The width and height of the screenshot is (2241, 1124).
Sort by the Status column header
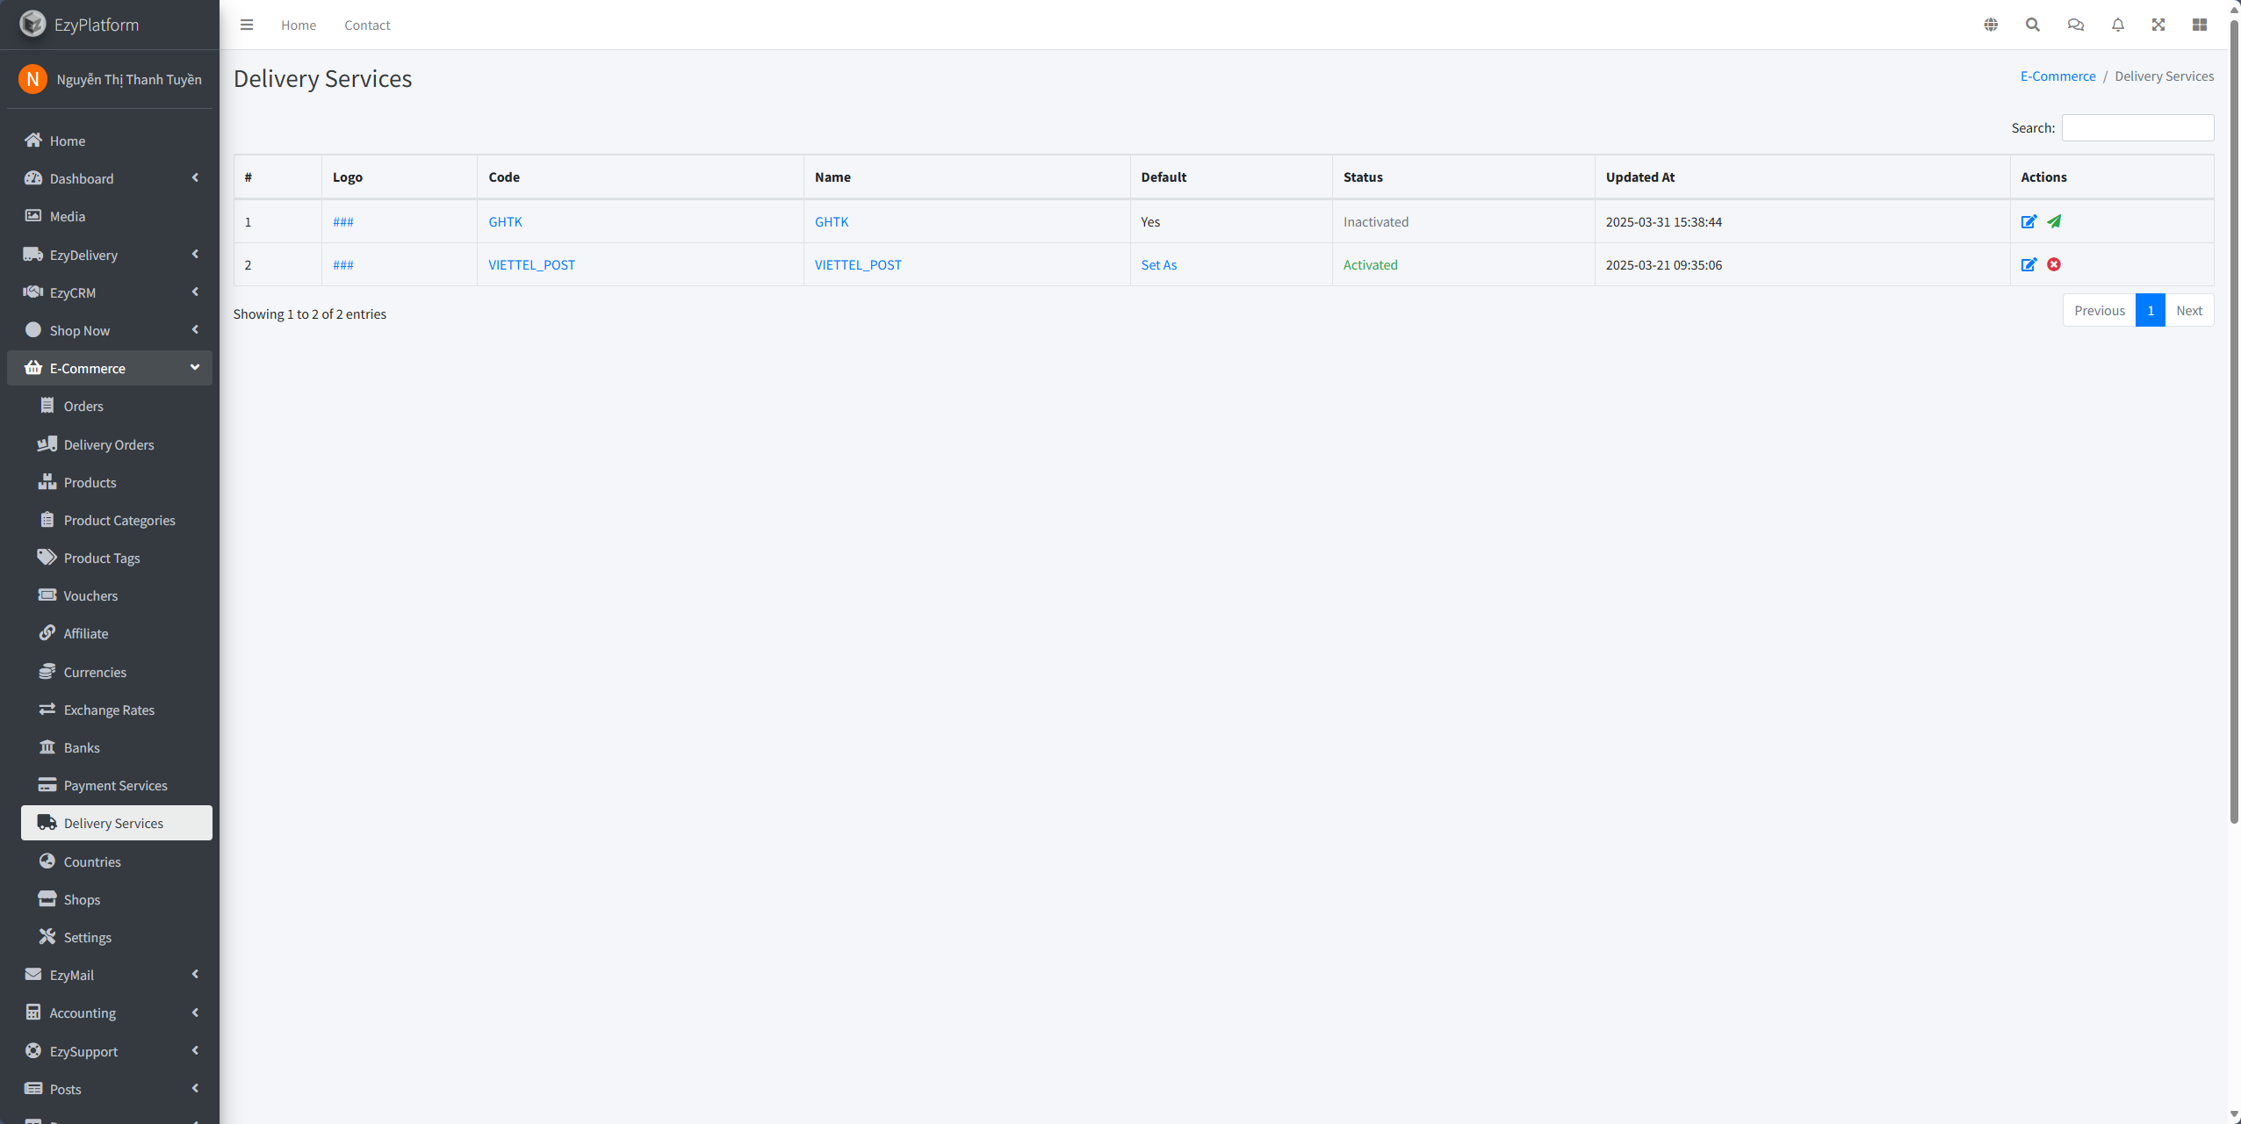point(1463,177)
